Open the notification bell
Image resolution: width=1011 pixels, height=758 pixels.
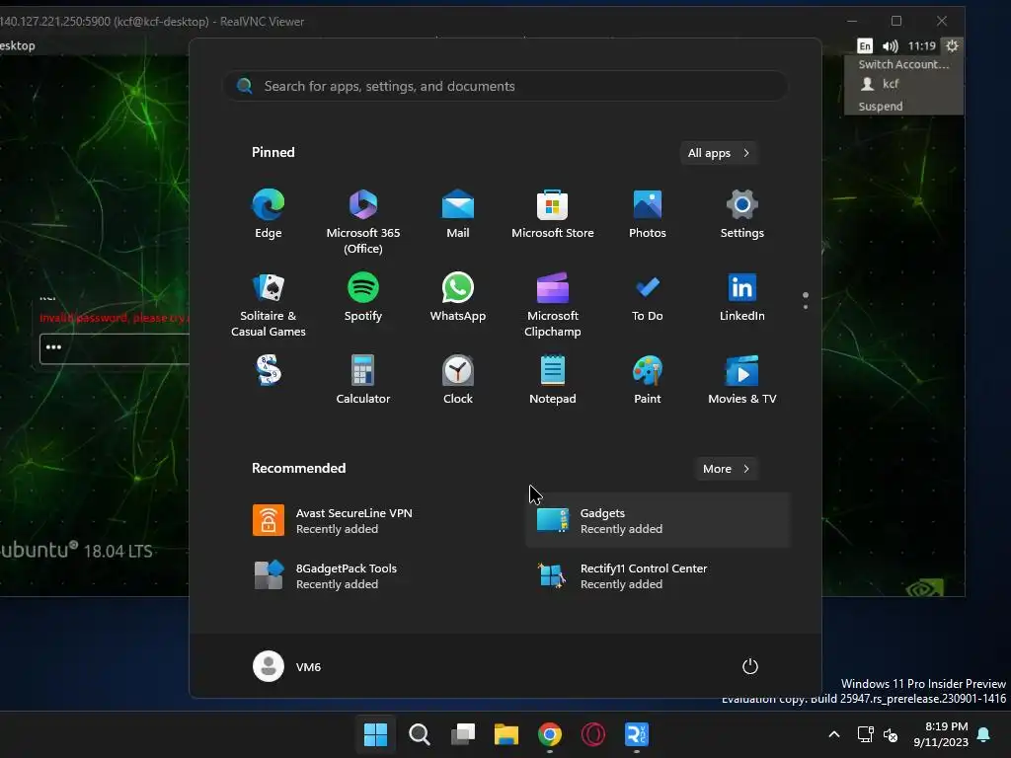(984, 734)
